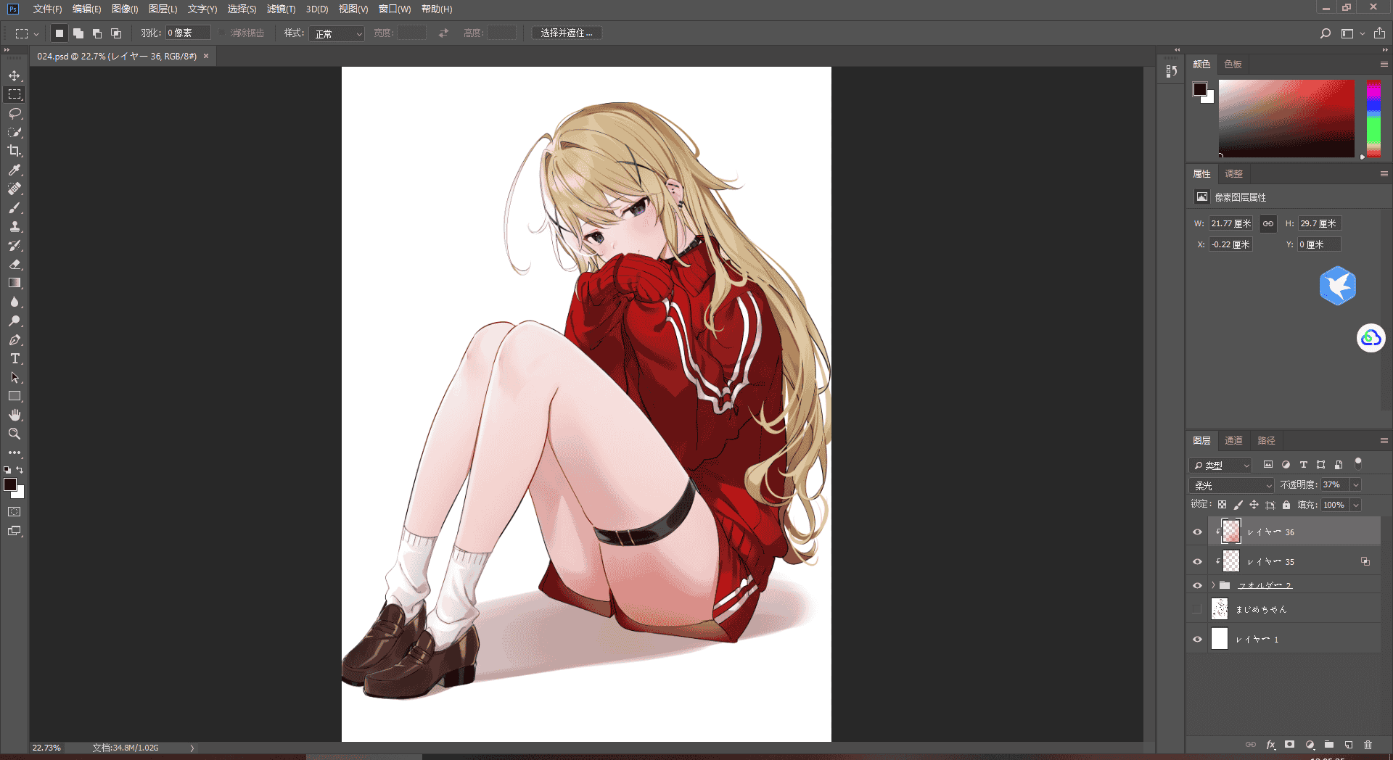Open the fill percentage dropdown
This screenshot has width=1393, height=760.
tap(1355, 505)
